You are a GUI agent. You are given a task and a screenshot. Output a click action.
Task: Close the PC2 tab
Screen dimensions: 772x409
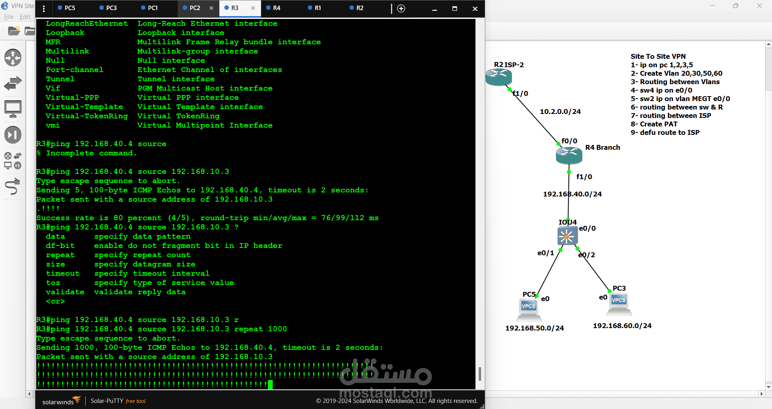pos(211,8)
